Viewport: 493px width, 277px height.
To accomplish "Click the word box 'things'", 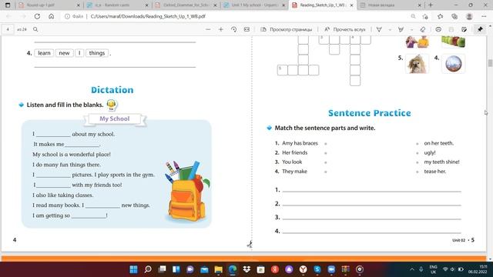I will tap(97, 53).
